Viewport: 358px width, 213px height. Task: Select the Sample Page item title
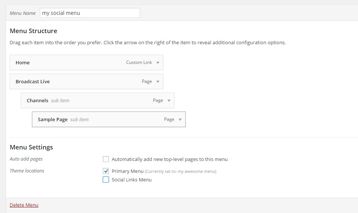53,120
